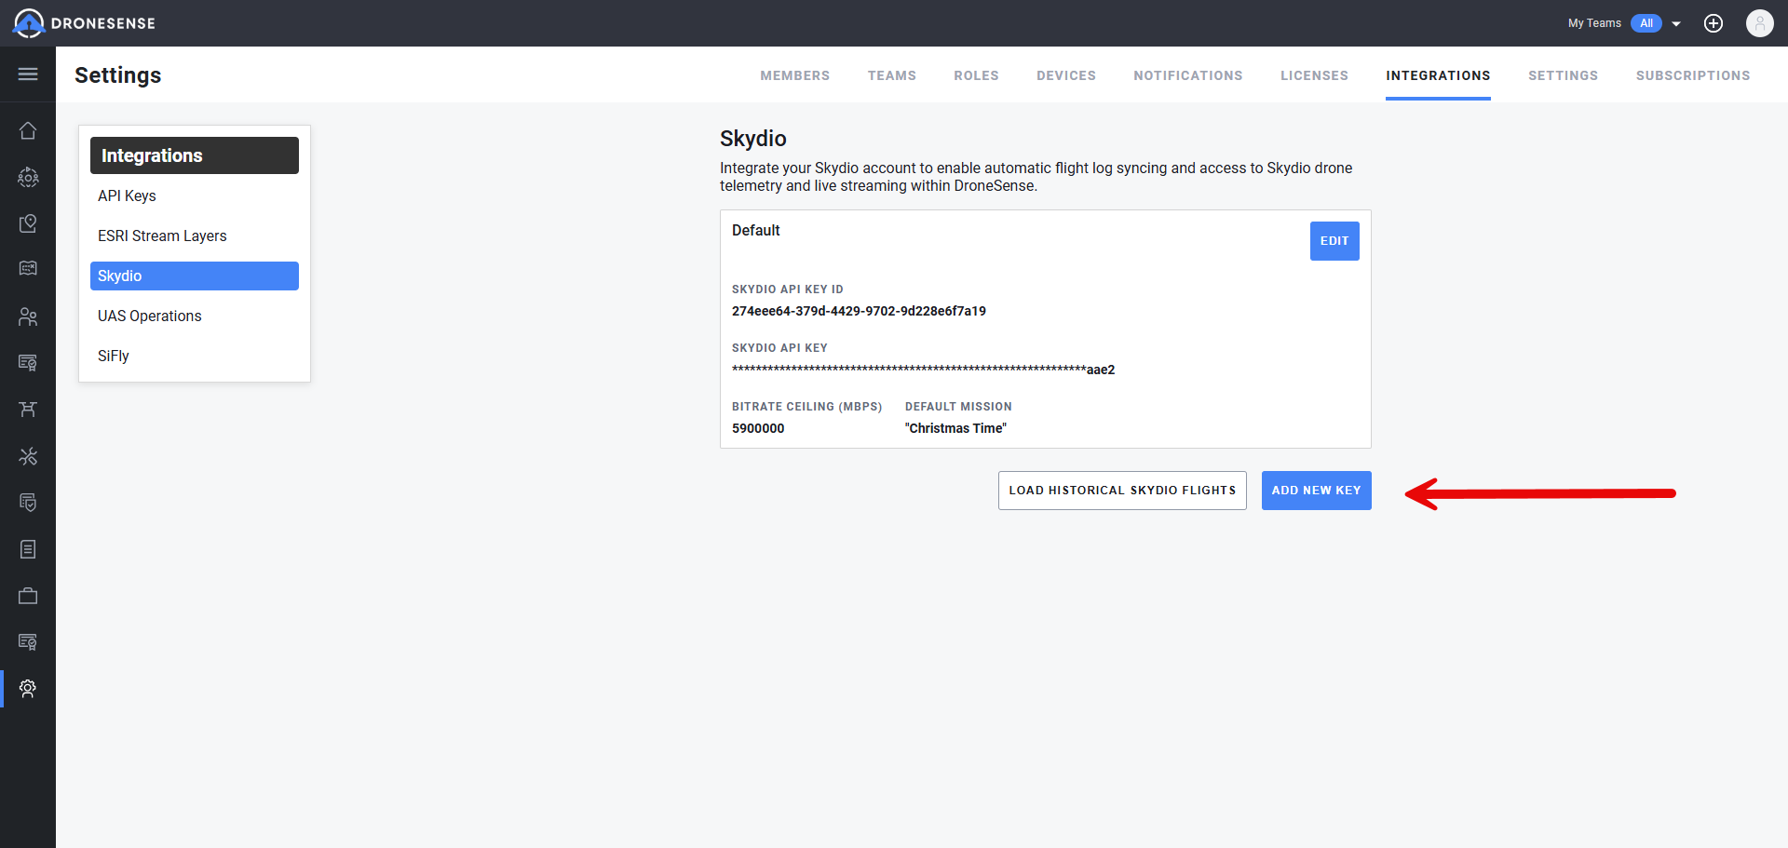The height and width of the screenshot is (848, 1788).
Task: Switch to the Teams tab
Action: click(x=892, y=75)
